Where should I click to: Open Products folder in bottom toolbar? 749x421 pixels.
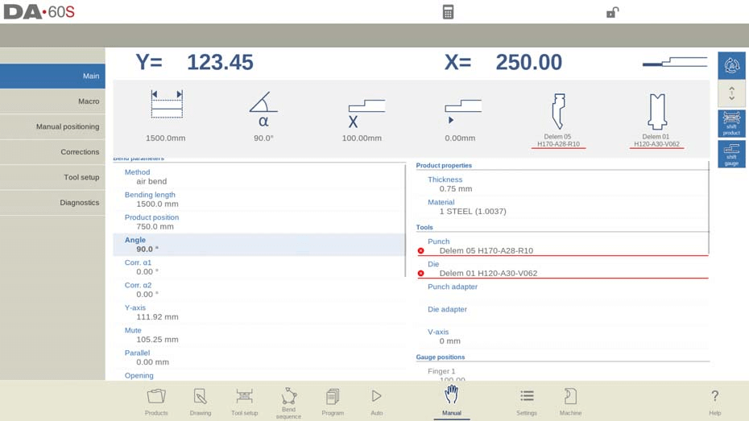click(x=156, y=402)
